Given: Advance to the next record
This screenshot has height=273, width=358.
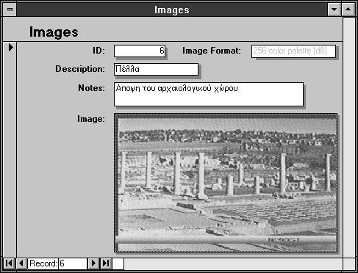Looking at the screenshot, I should tap(93, 263).
